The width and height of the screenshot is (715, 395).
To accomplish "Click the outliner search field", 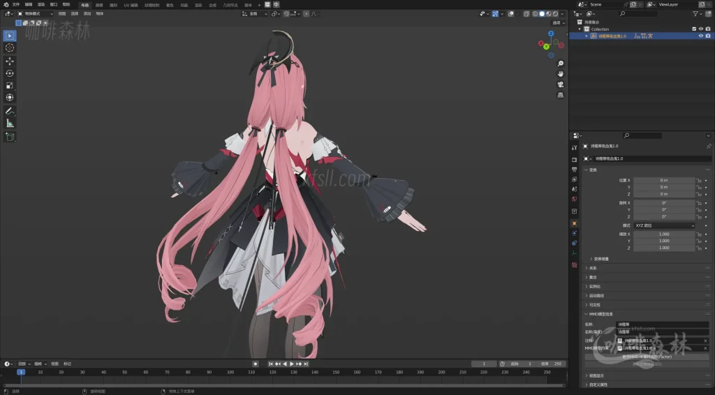I will (638, 14).
